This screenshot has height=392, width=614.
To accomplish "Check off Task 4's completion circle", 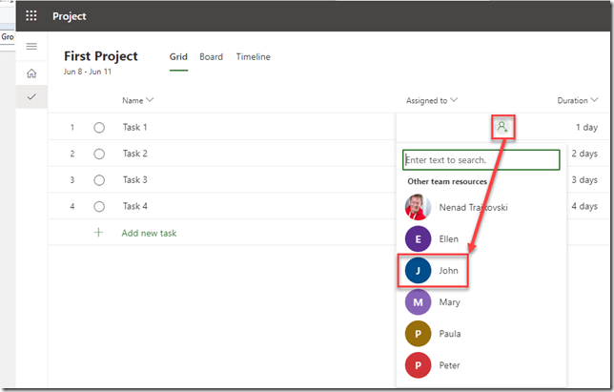I will [x=99, y=206].
